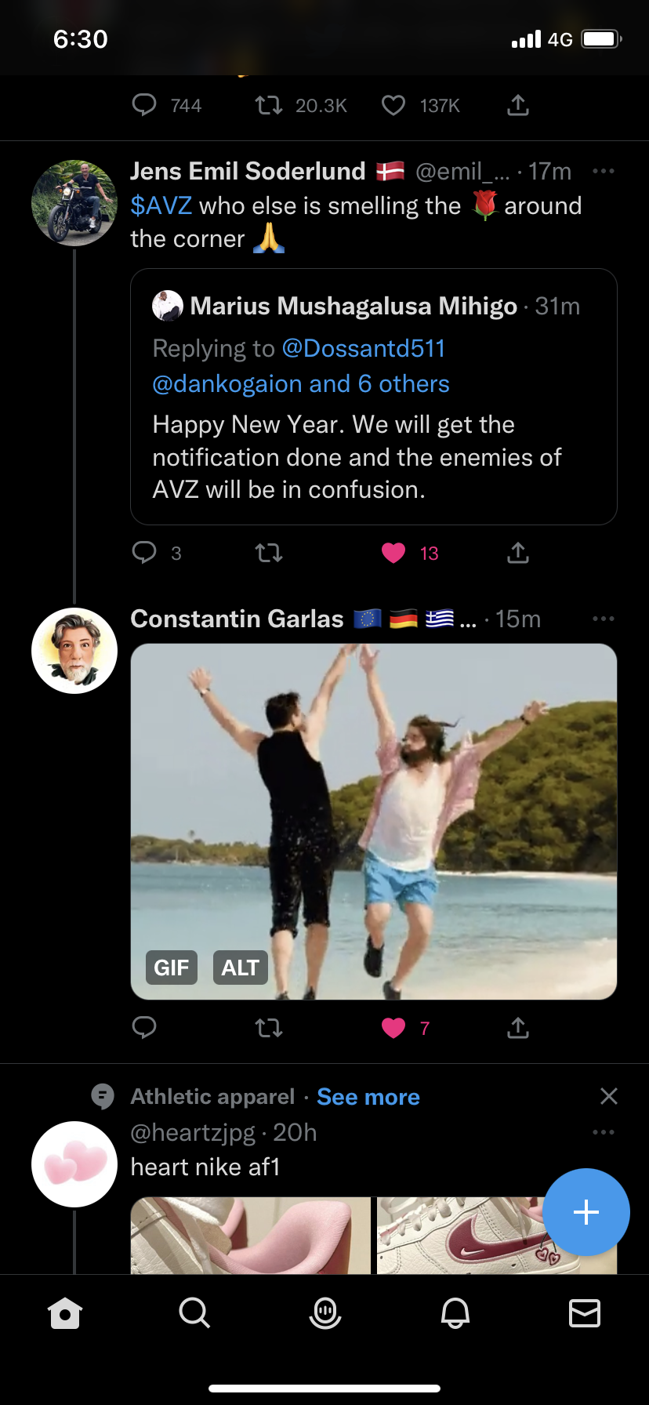Open the Notifications bell tab
The height and width of the screenshot is (1405, 649).
click(455, 1312)
